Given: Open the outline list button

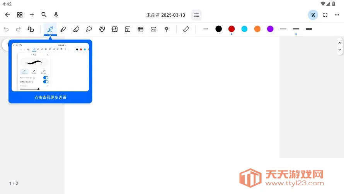Looking at the screenshot, I should 196,15.
